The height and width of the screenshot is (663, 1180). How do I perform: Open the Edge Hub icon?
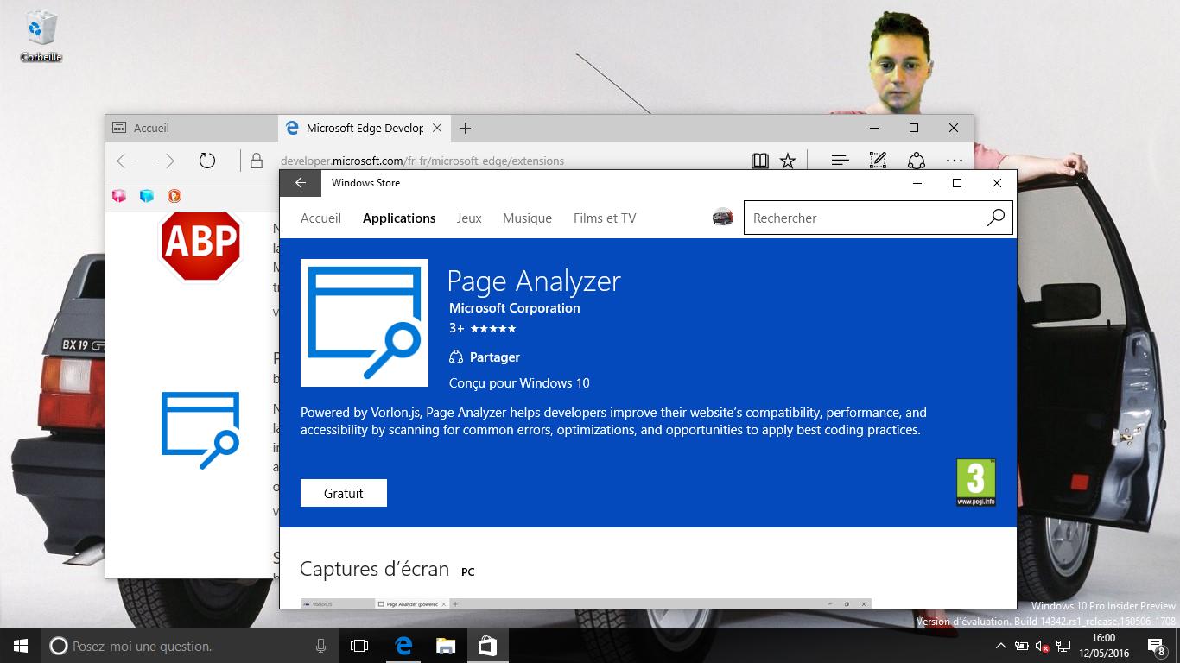839,161
